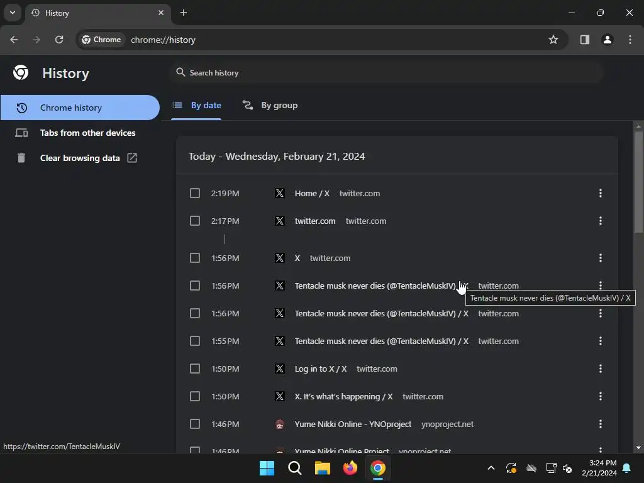Open more actions for Log in to X entry
The width and height of the screenshot is (644, 483).
tap(601, 369)
